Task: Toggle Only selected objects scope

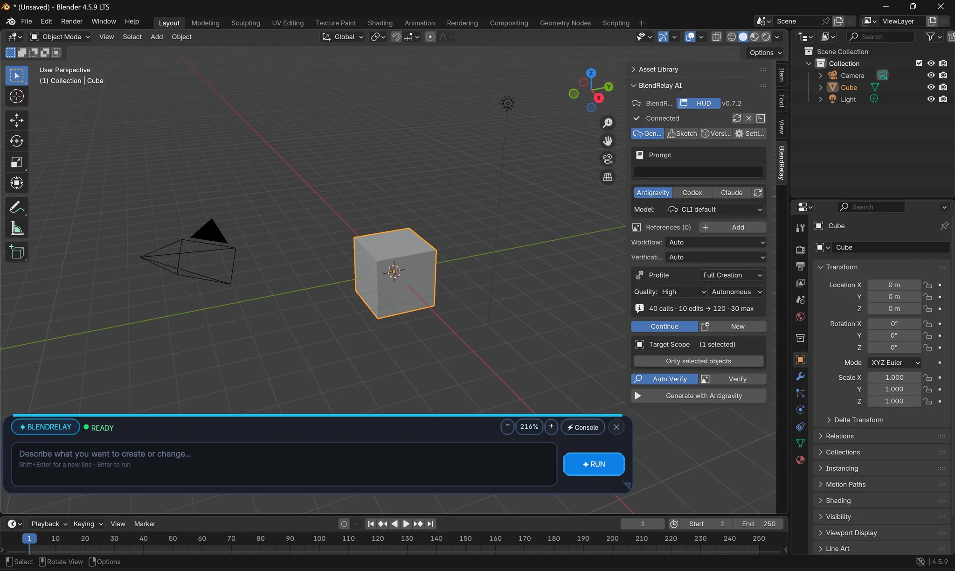Action: 698,361
